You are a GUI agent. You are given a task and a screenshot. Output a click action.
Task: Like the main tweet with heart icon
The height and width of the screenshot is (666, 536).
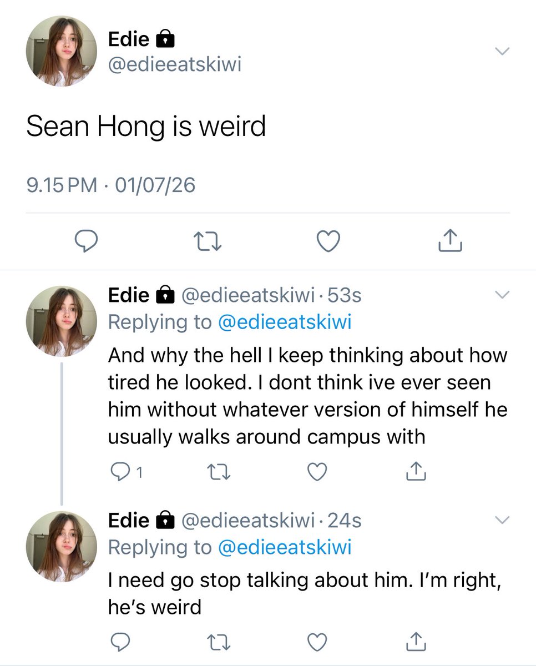click(x=328, y=240)
